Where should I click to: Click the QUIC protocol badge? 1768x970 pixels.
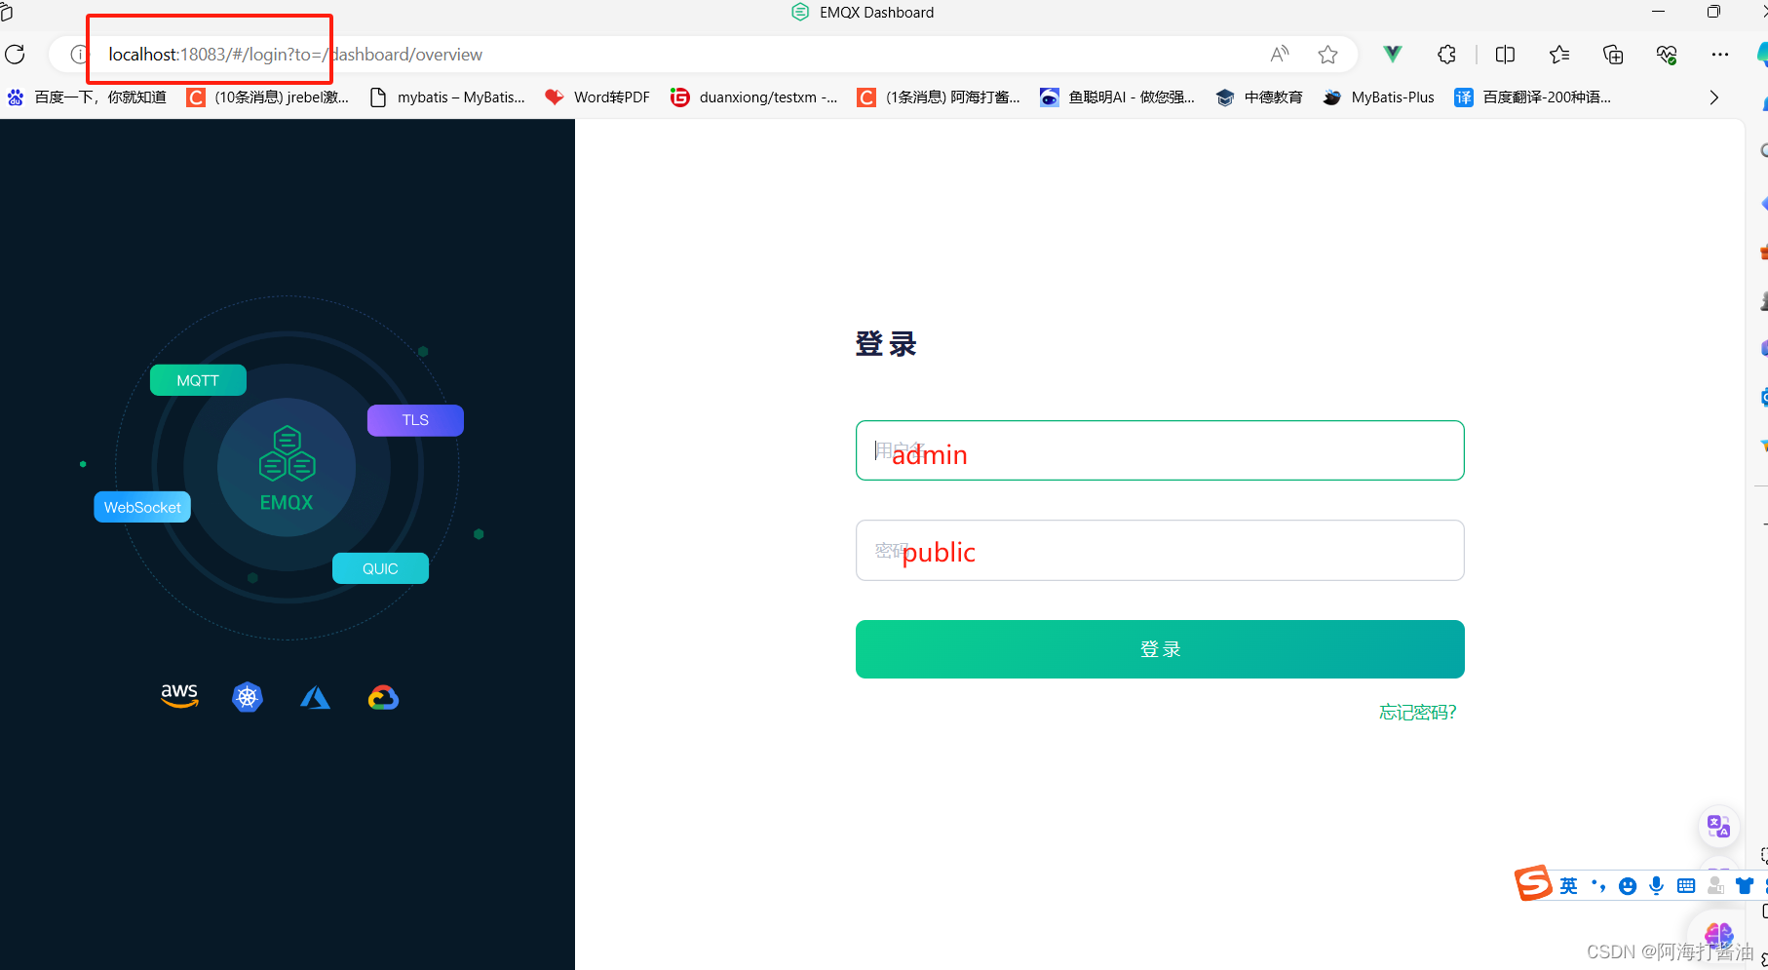point(380,568)
